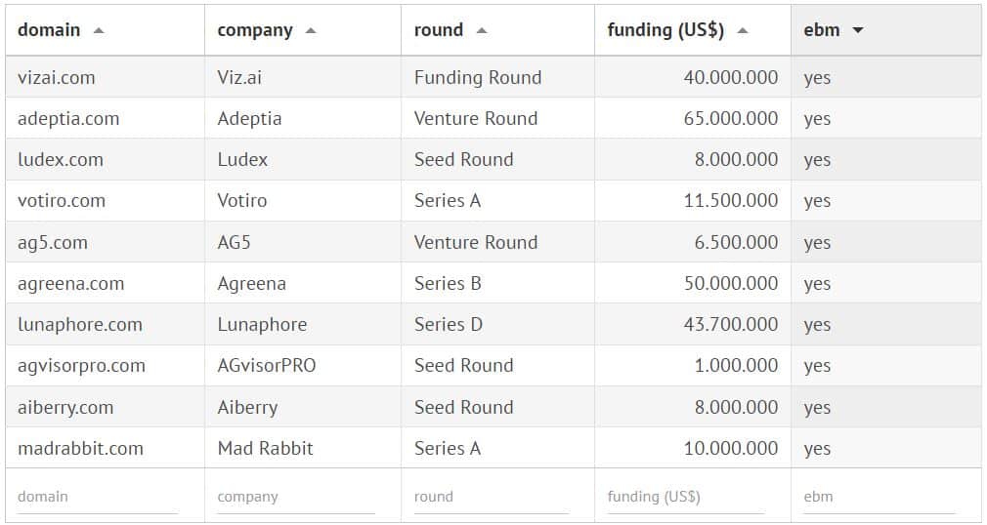The width and height of the screenshot is (987, 525).
Task: Select the vizai.com domain cell
Action: click(57, 78)
